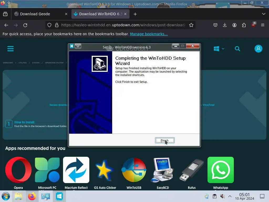Open the Start menu
269x202 pixels.
6,196
